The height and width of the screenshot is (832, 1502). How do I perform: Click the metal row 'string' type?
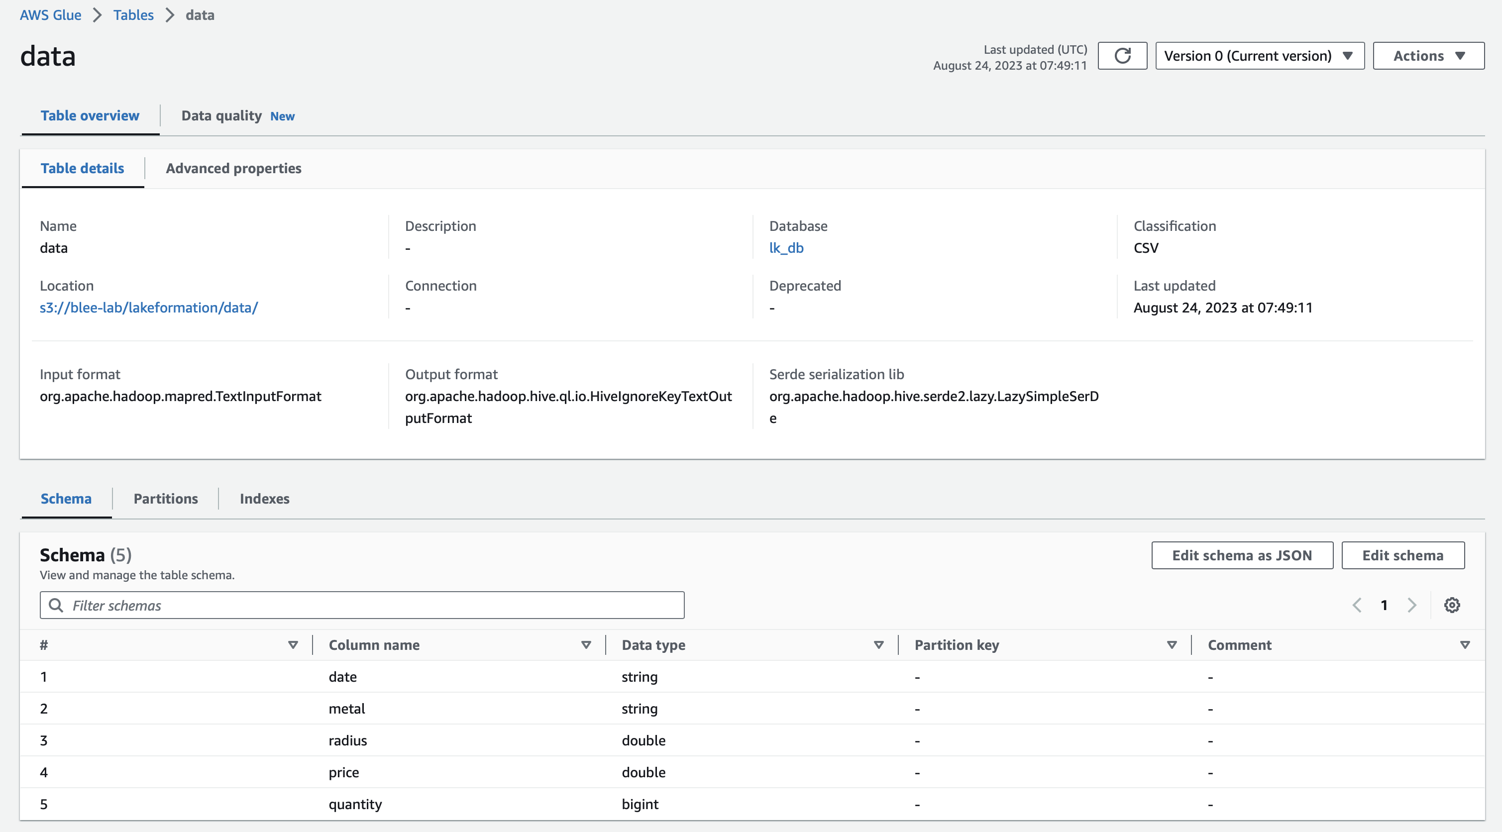[x=639, y=709]
